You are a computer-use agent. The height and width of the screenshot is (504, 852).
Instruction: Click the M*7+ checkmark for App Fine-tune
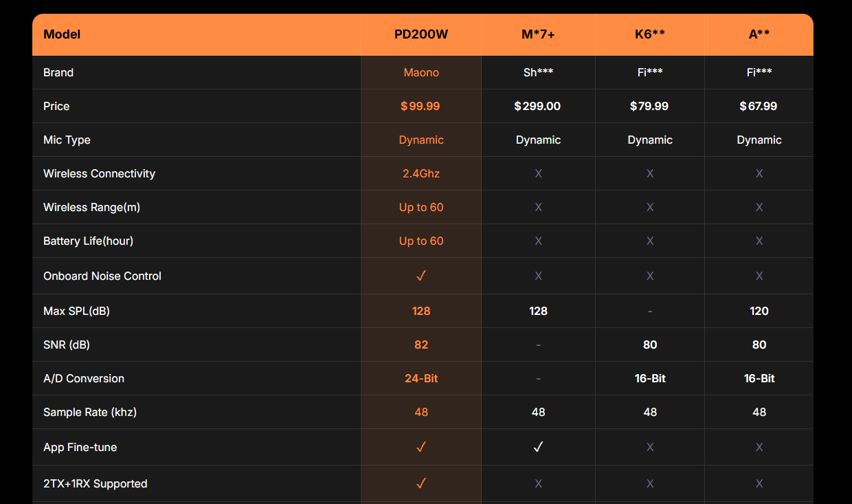coord(538,447)
